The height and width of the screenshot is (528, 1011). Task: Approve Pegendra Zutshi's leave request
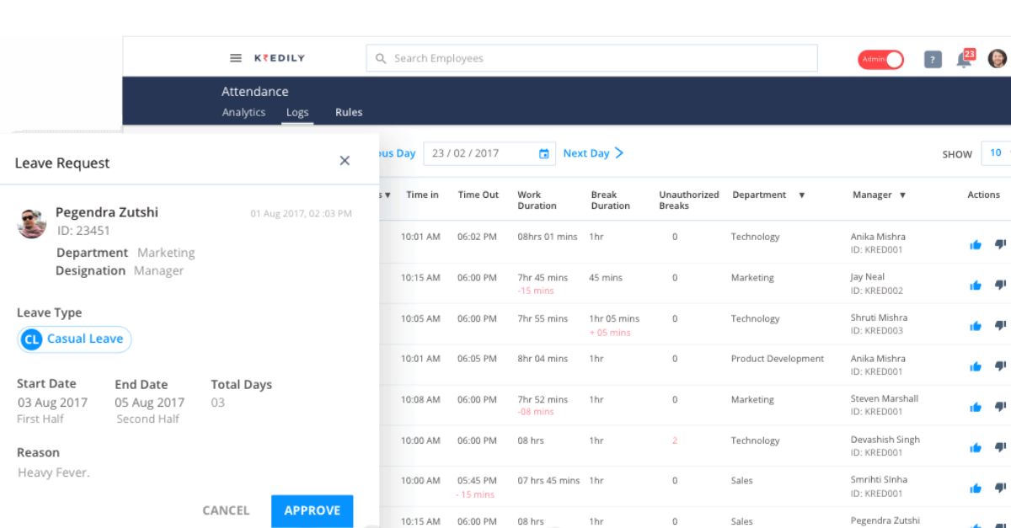(312, 510)
